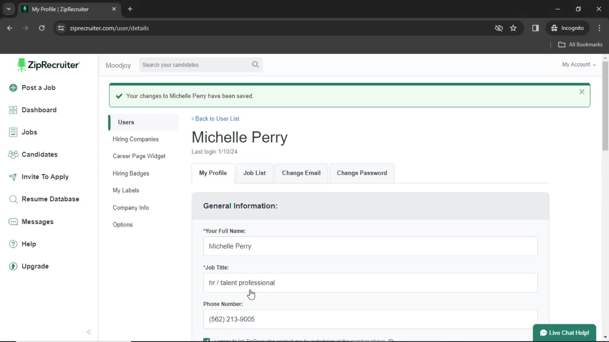Open the Options settings page

tap(122, 225)
